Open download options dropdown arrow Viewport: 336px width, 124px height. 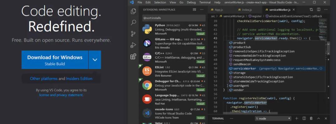95,60
